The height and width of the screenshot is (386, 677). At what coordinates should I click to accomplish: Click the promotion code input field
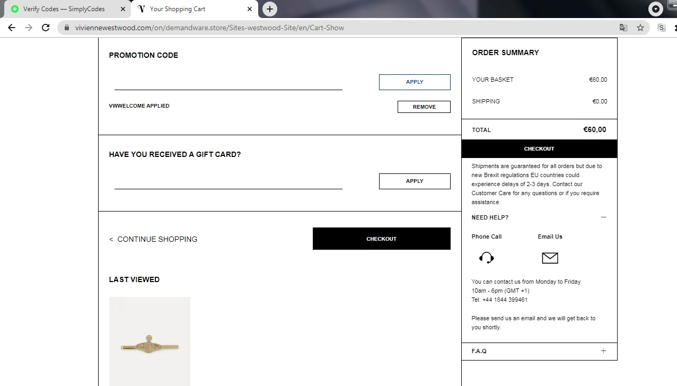click(228, 82)
